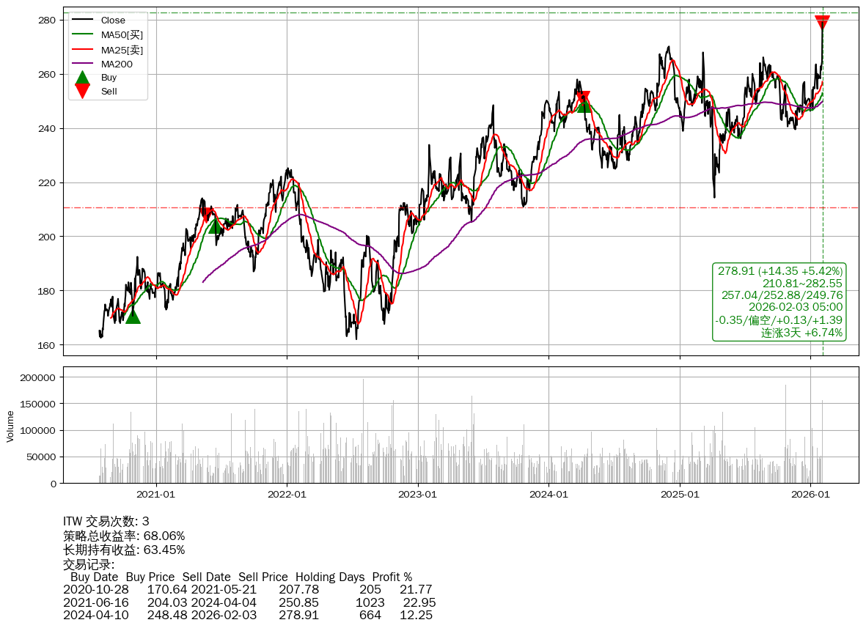Click the Volume axis label
Screen dimensions: 866x628
[10, 426]
